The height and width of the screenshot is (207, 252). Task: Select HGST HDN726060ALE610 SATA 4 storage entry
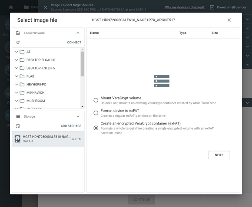coord(48,139)
